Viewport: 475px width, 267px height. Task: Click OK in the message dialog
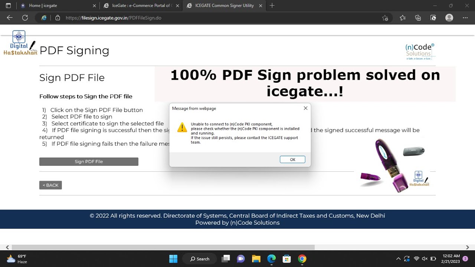292,159
